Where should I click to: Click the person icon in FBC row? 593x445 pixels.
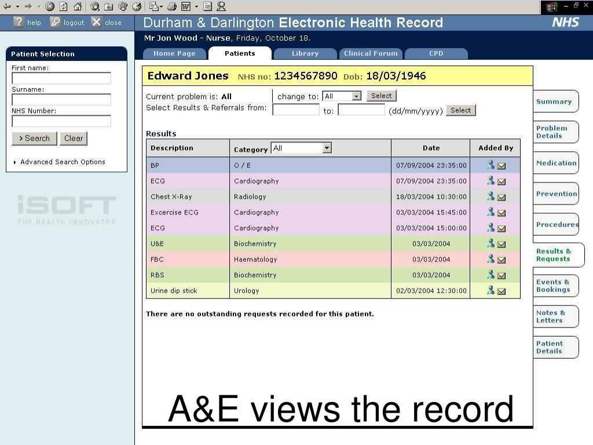(x=491, y=258)
